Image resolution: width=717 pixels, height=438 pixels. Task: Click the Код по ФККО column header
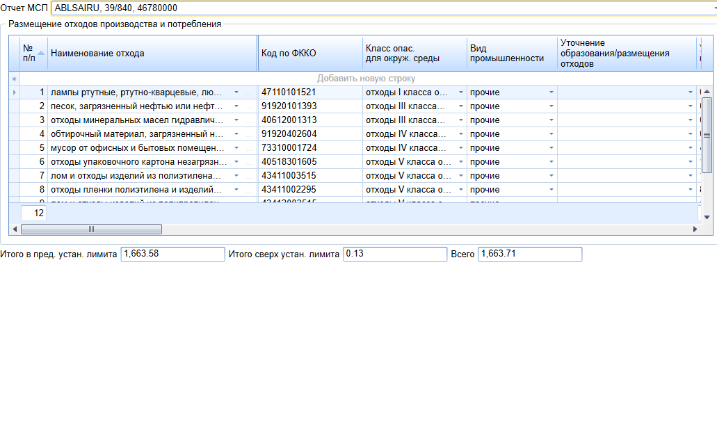[310, 54]
